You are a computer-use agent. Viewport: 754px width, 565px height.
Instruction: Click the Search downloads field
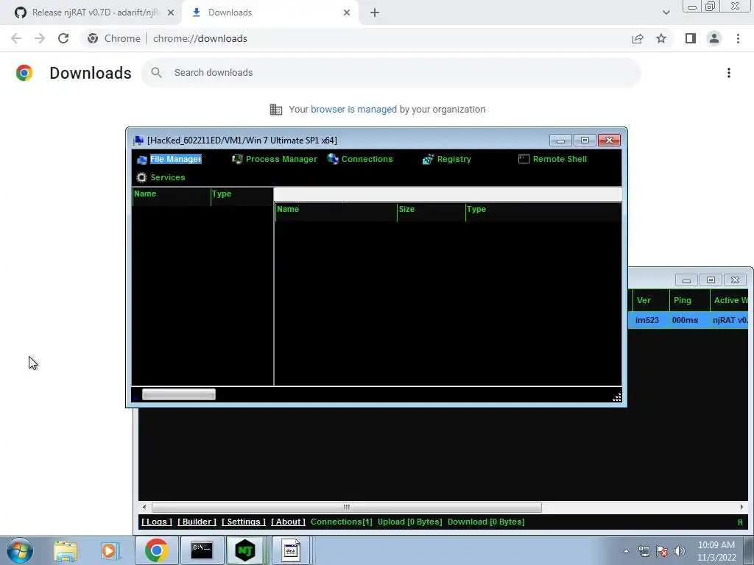tap(391, 73)
